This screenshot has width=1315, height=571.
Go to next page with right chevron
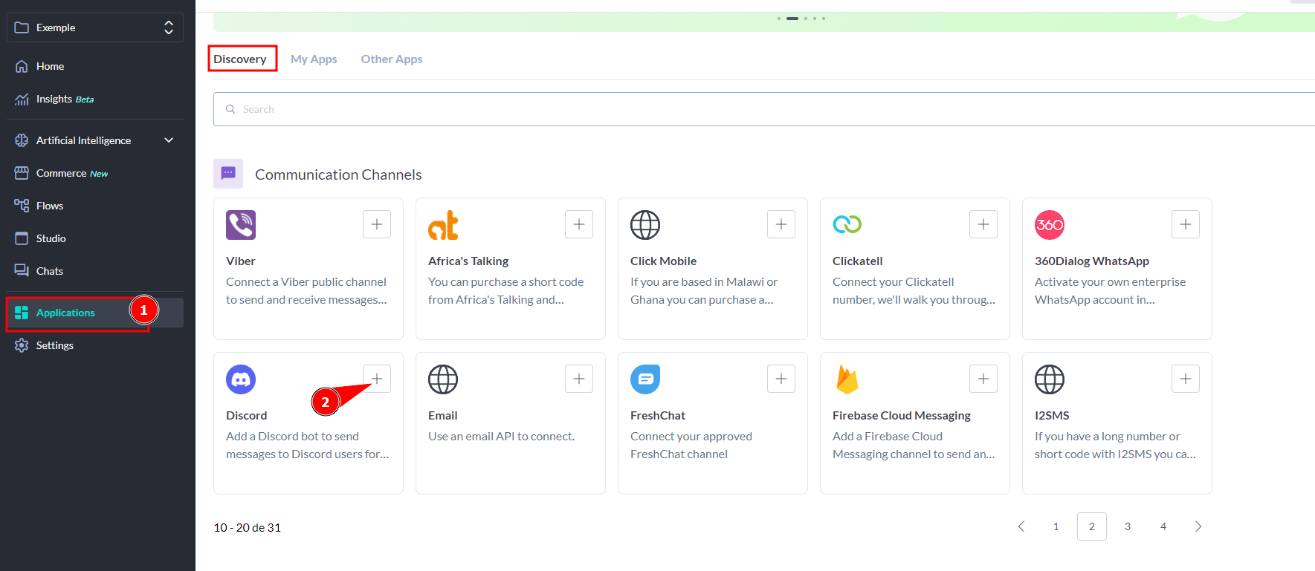point(1198,526)
